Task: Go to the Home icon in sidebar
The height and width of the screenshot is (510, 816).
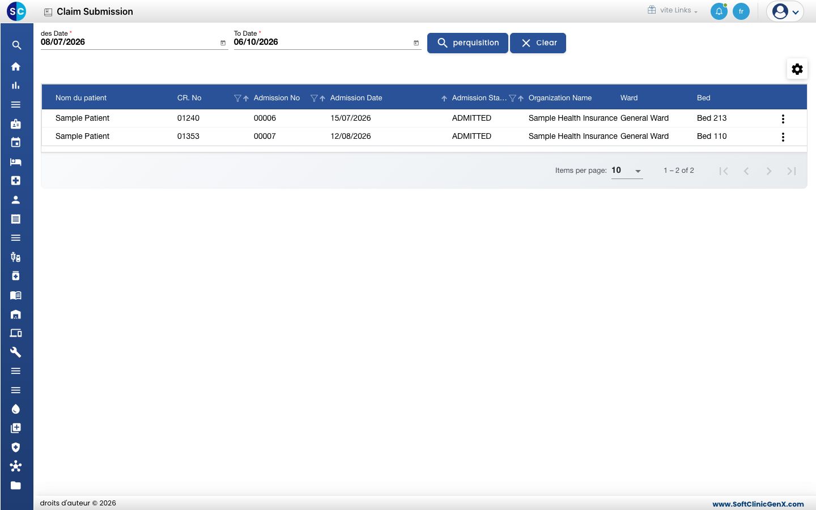Action: 16,67
